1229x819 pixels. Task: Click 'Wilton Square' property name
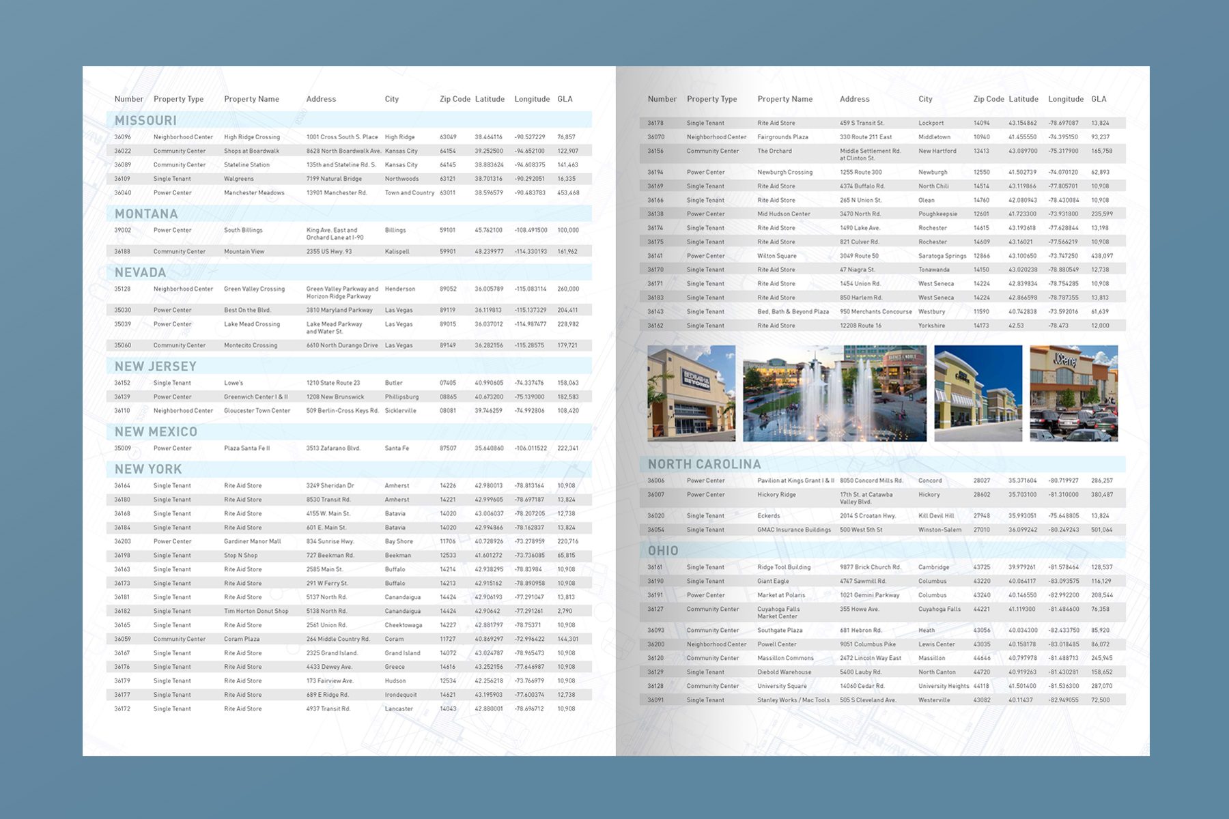click(777, 256)
